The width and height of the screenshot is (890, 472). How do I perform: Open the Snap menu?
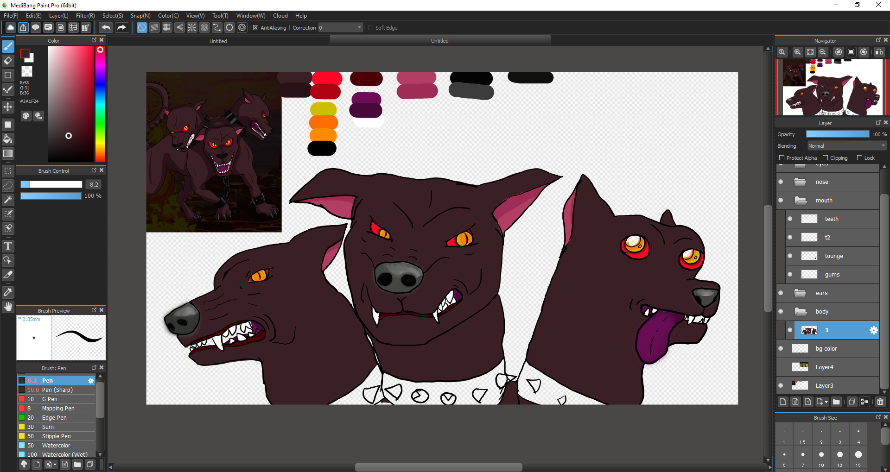pyautogui.click(x=140, y=15)
